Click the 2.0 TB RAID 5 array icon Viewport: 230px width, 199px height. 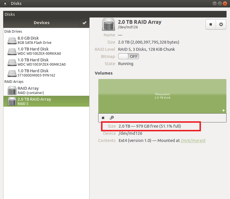point(12,101)
